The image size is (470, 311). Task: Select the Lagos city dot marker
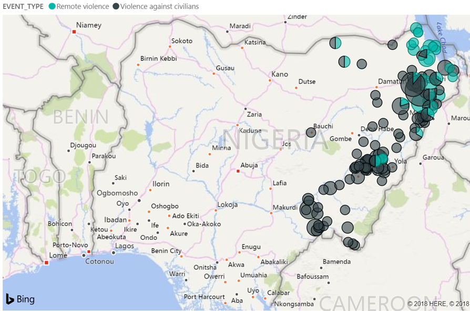(113, 253)
